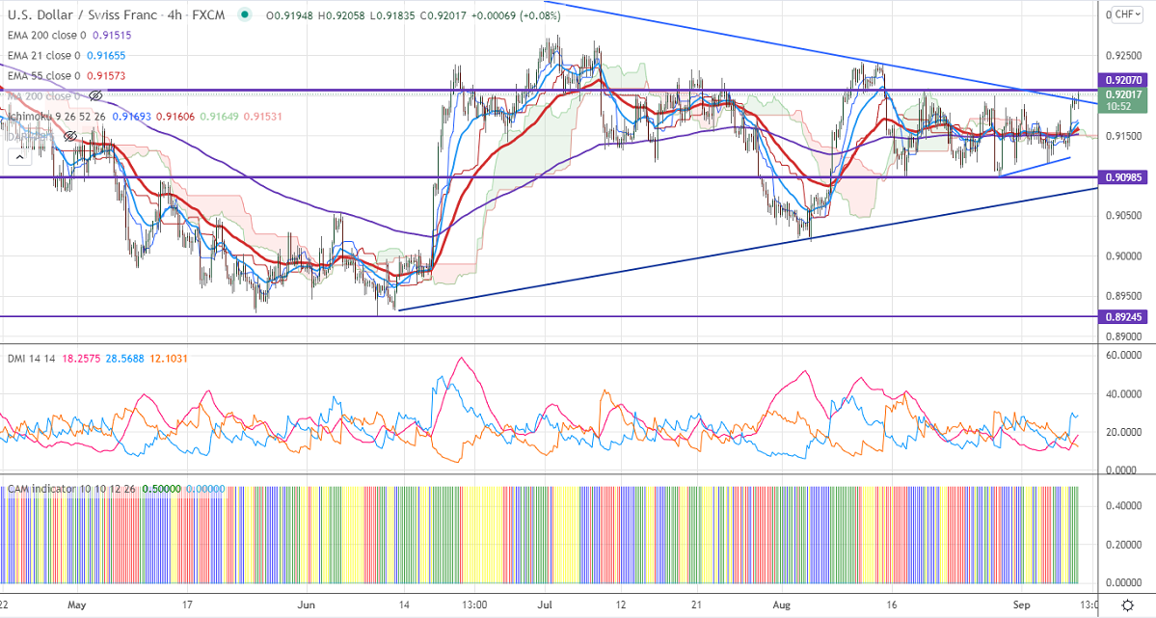The height and width of the screenshot is (618, 1156).
Task: Select the DMI 14 14 indicator legend
Action: pyautogui.click(x=31, y=359)
